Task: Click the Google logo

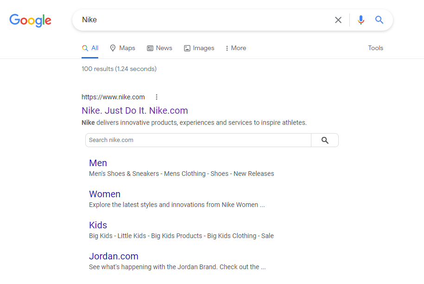Action: coord(30,20)
